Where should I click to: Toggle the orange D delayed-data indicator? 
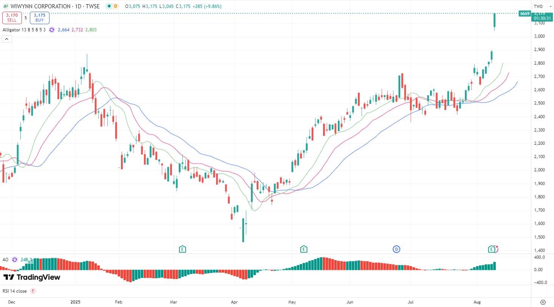[x=116, y=6]
